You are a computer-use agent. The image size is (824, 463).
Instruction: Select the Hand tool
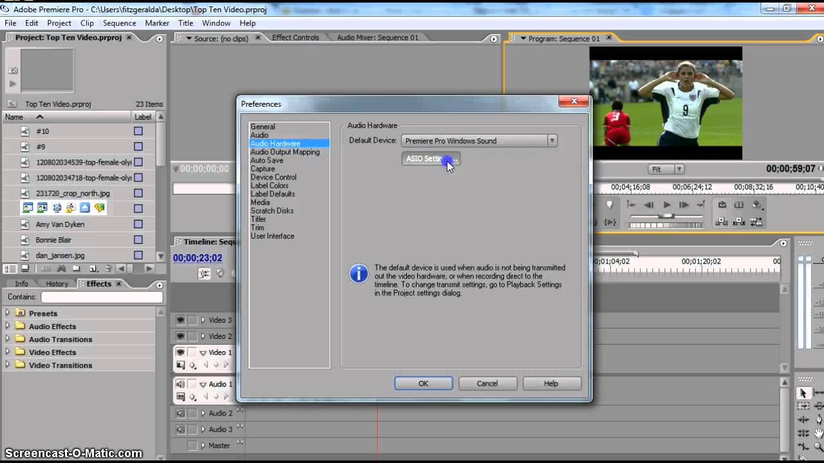point(819,434)
